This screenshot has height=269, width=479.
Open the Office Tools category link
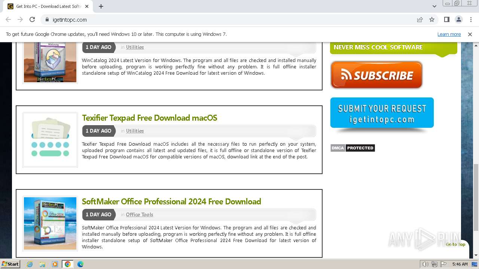(x=140, y=214)
